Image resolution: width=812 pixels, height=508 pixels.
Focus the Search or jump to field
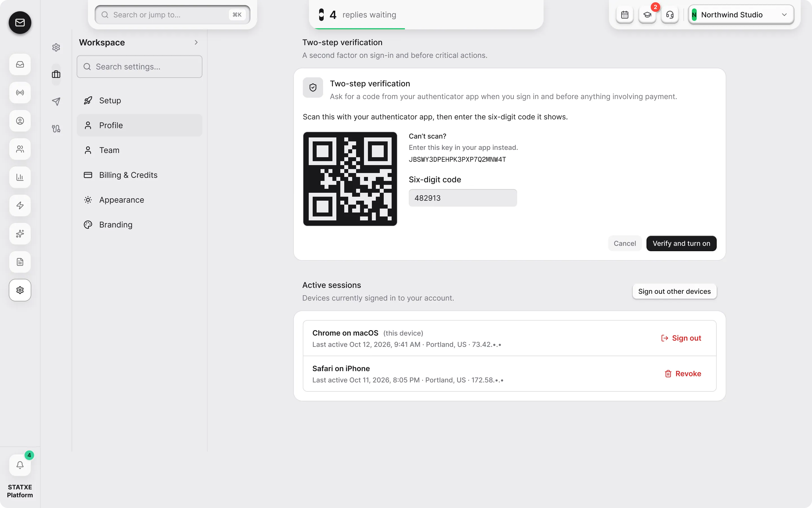coord(173,15)
